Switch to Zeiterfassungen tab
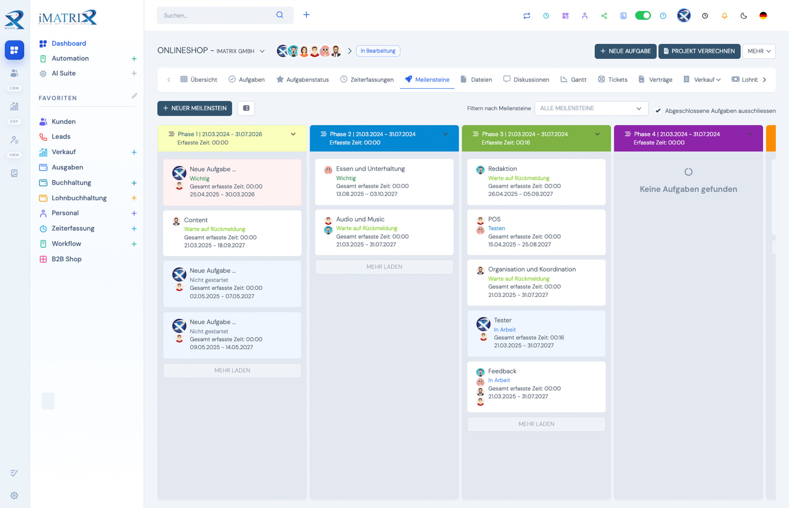This screenshot has height=508, width=789. tap(367, 79)
